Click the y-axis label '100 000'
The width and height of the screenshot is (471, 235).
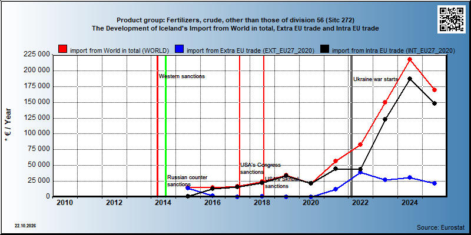coord(37,133)
